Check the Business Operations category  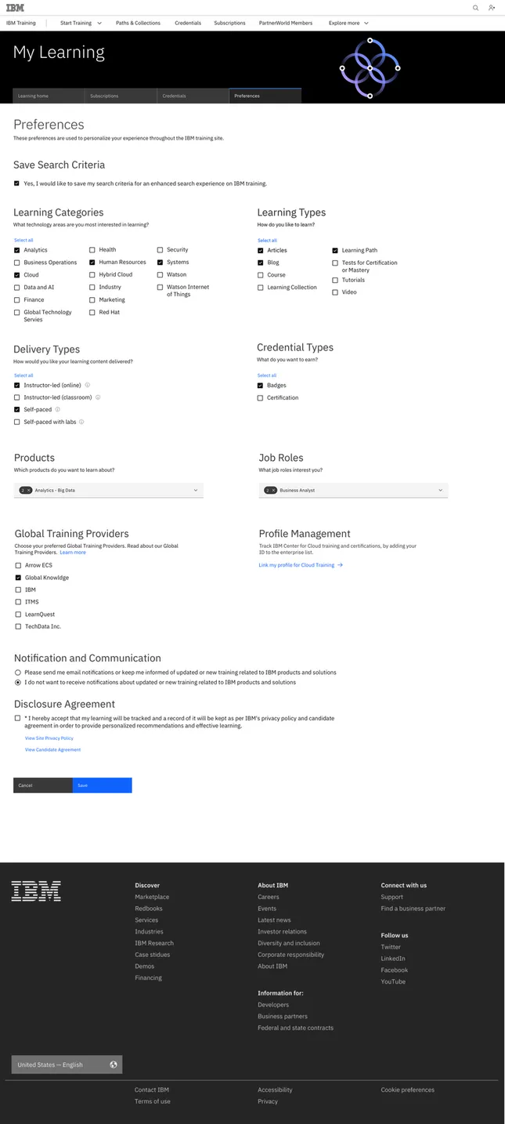[x=17, y=263]
